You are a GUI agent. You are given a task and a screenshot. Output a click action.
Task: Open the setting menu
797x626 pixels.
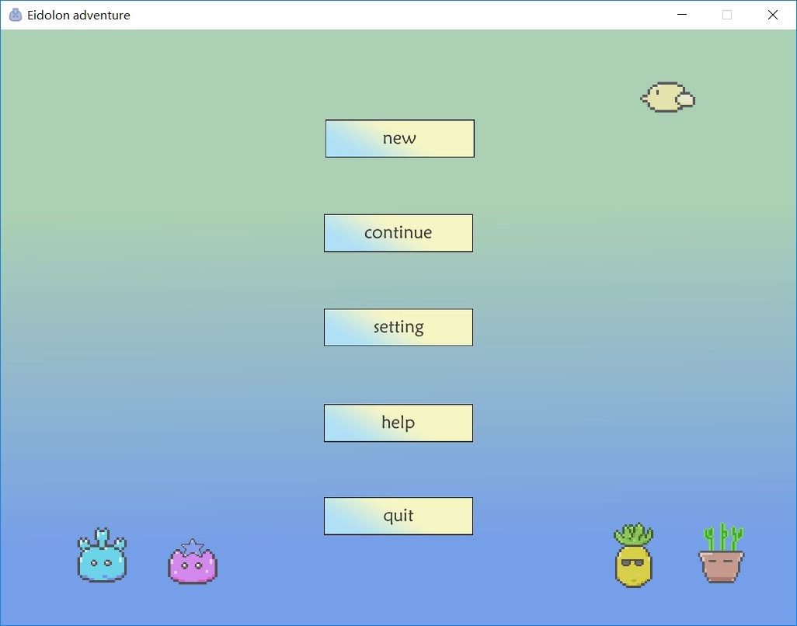(x=398, y=327)
